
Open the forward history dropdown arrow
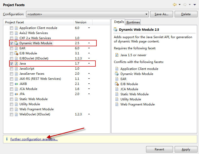[x=190, y=5]
